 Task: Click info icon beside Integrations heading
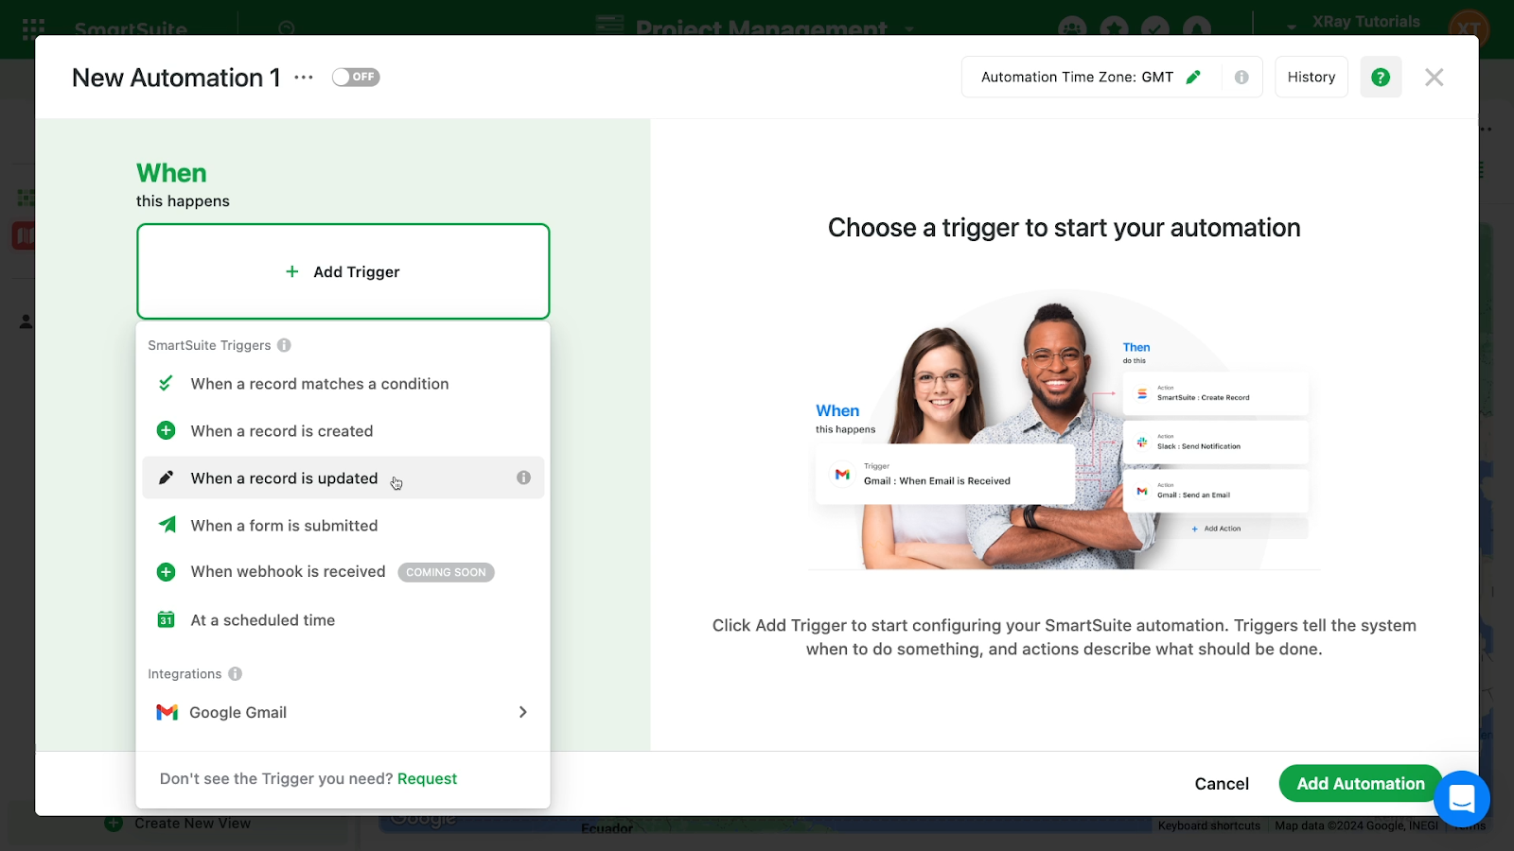pyautogui.click(x=235, y=674)
